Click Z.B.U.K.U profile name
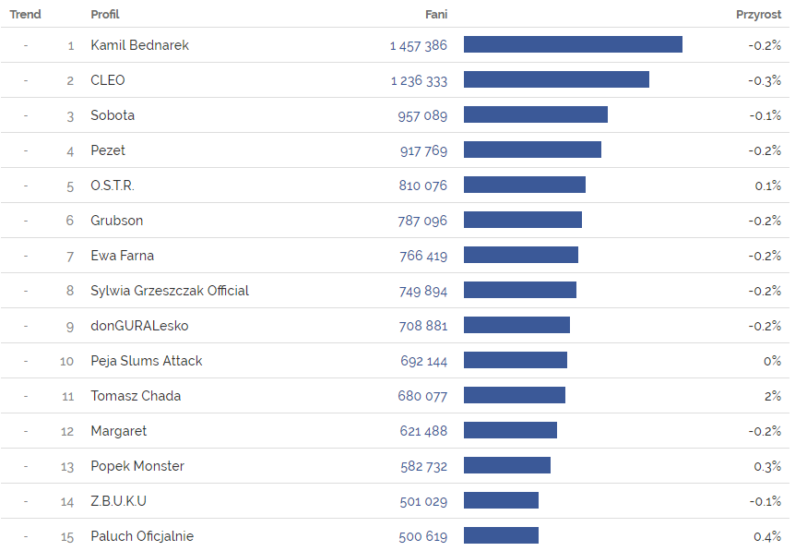The height and width of the screenshot is (551, 807). pyautogui.click(x=118, y=501)
